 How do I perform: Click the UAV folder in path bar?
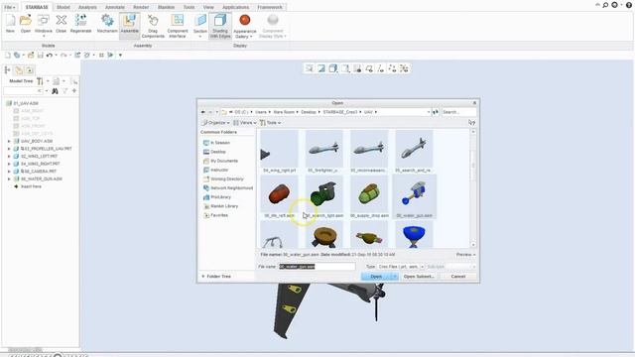coord(368,112)
